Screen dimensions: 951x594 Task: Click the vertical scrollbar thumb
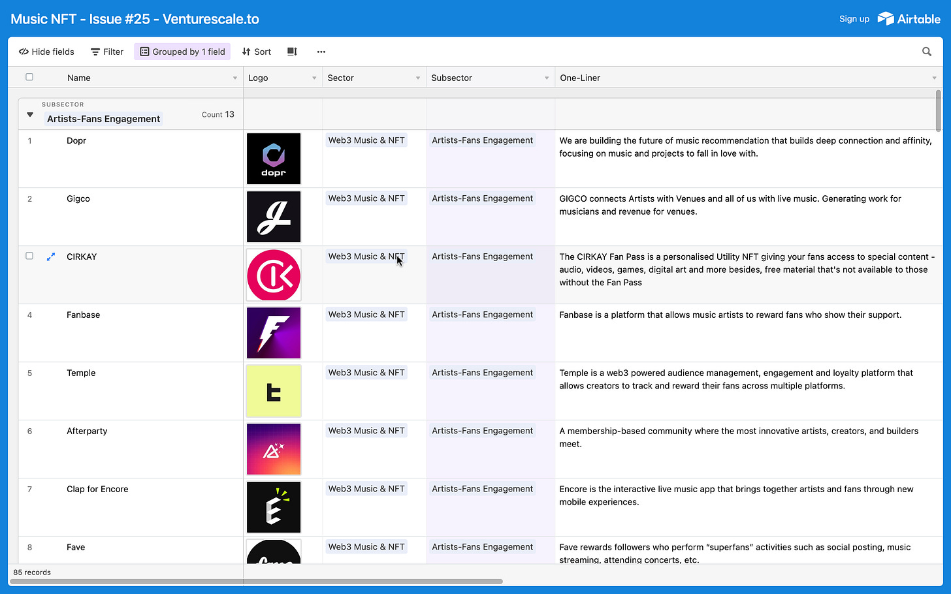938,111
